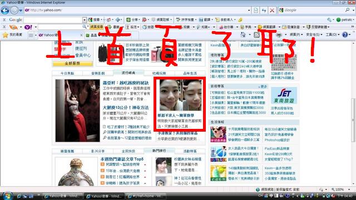Open Quick Tabs grid icon
The width and height of the screenshot is (356, 200).
31,35
